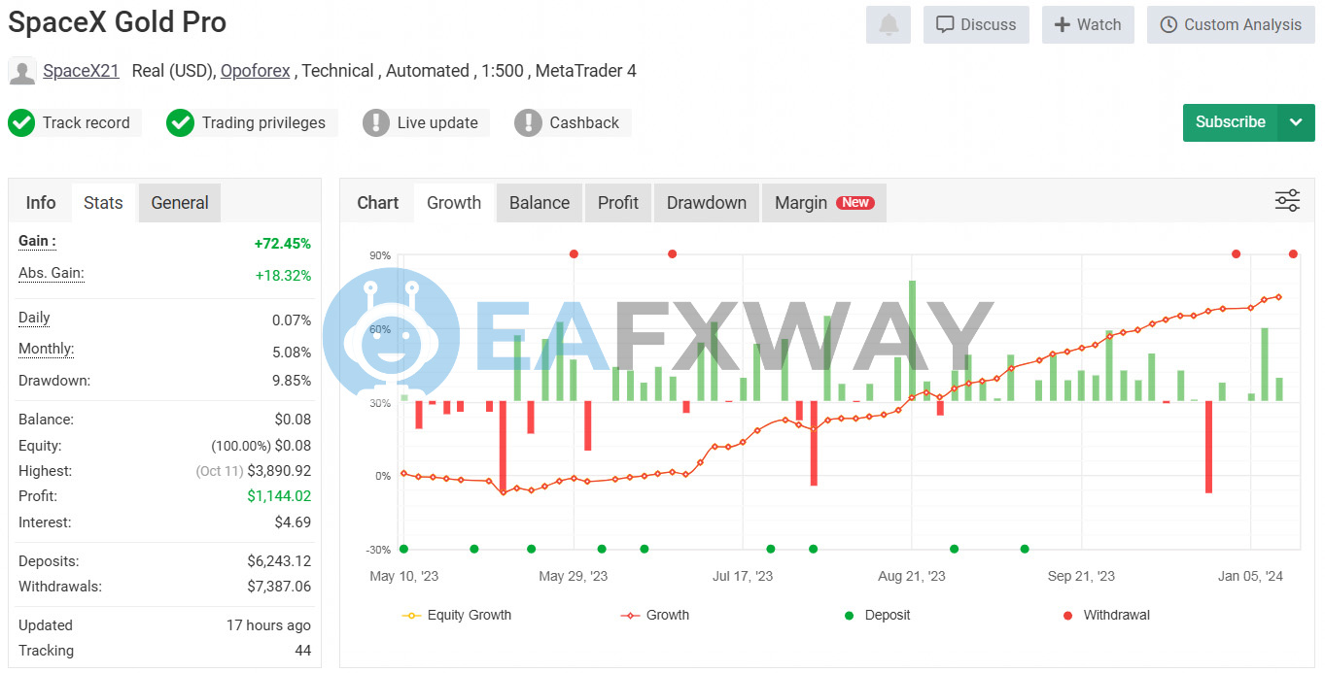Click the Aug 21, '23 axis label
This screenshot has height=673, width=1325.
click(912, 576)
